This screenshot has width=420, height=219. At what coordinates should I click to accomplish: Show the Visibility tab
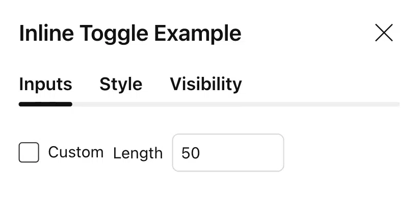(x=206, y=84)
